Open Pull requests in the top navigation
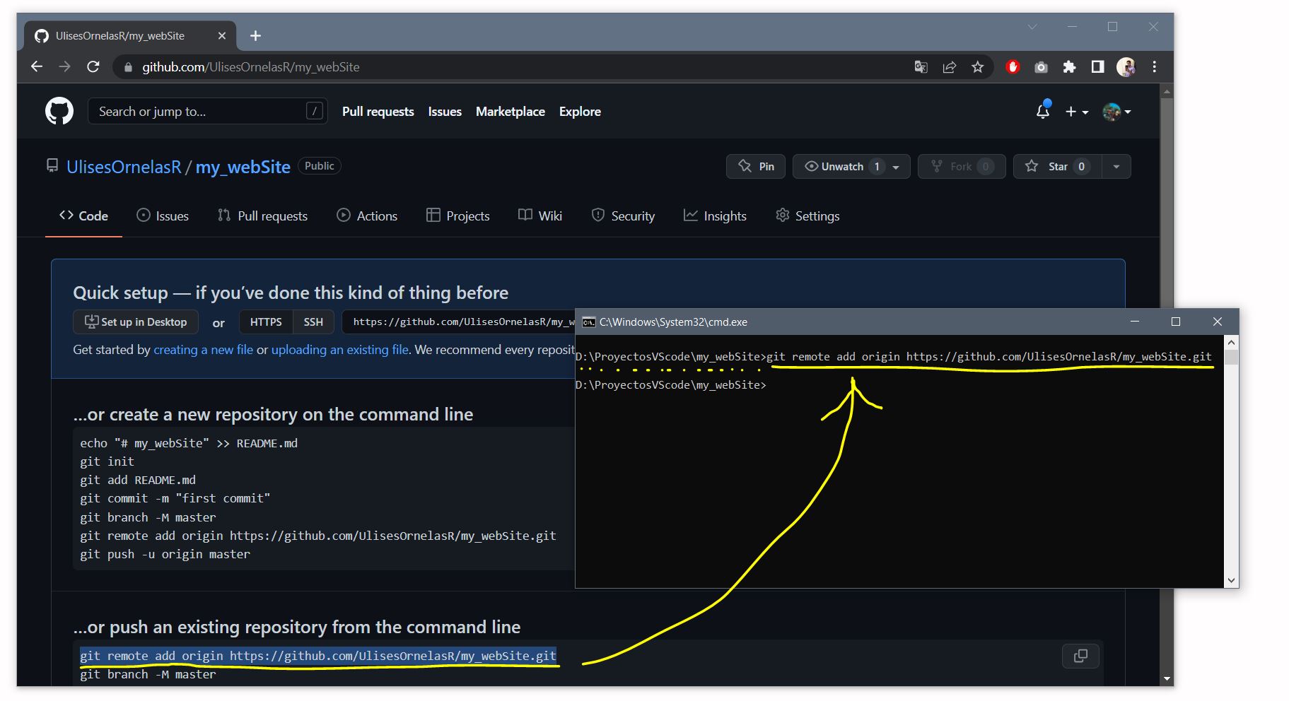 378,112
